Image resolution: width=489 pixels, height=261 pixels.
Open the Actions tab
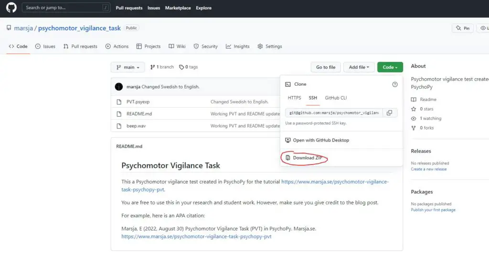(117, 46)
